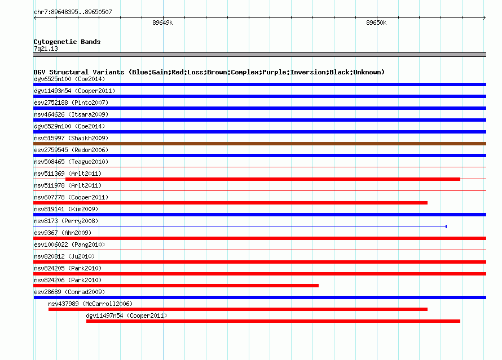This screenshot has height=360, width=502.
Task: Select esv1006022 (Pang2010) label
Action: click(69, 245)
